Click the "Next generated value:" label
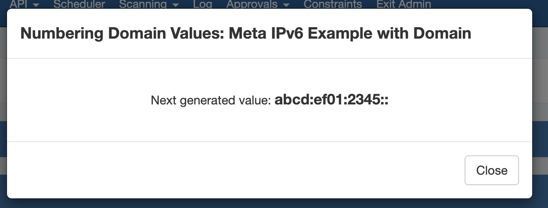The width and height of the screenshot is (548, 208). pos(211,101)
